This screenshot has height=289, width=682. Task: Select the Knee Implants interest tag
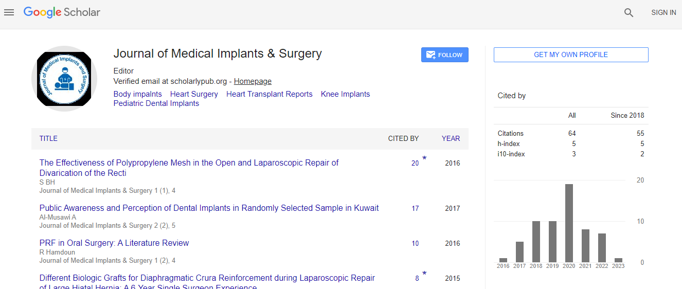click(345, 94)
